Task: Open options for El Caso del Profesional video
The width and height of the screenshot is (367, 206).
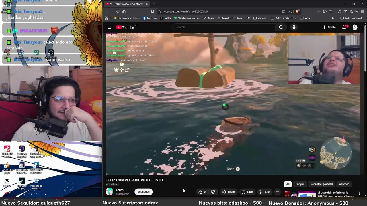Action: (359, 193)
